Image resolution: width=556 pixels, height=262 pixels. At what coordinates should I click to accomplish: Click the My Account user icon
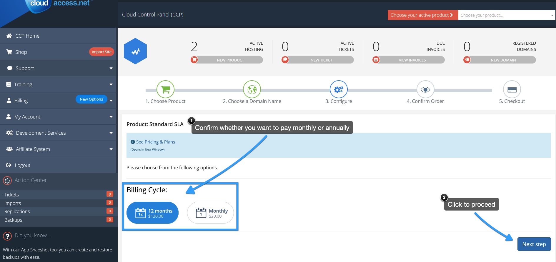[x=9, y=116]
